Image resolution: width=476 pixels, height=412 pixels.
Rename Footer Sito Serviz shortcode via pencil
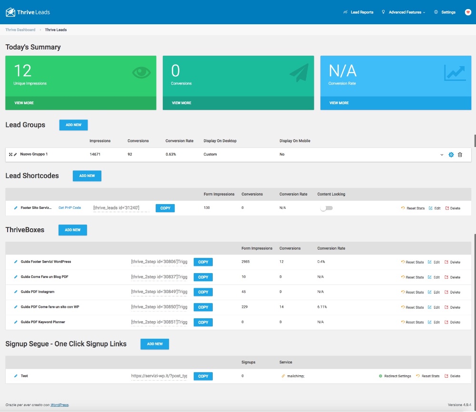(x=16, y=208)
